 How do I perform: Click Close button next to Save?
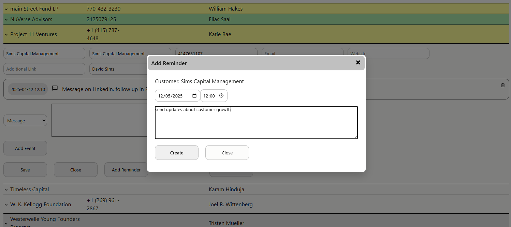pos(76,170)
